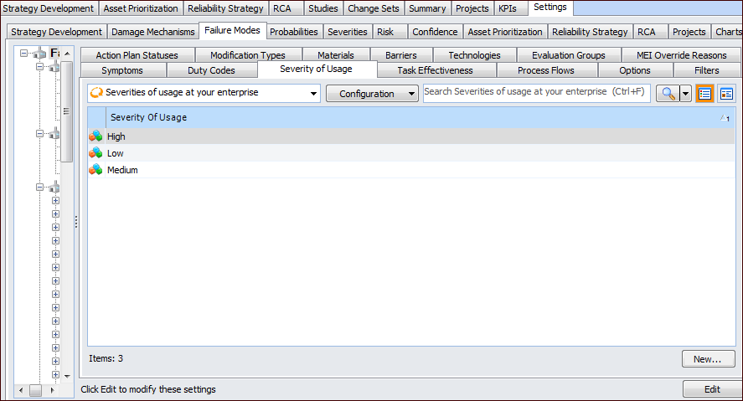The width and height of the screenshot is (743, 401).
Task: Click the icon beside the Medium row
Action: point(95,169)
